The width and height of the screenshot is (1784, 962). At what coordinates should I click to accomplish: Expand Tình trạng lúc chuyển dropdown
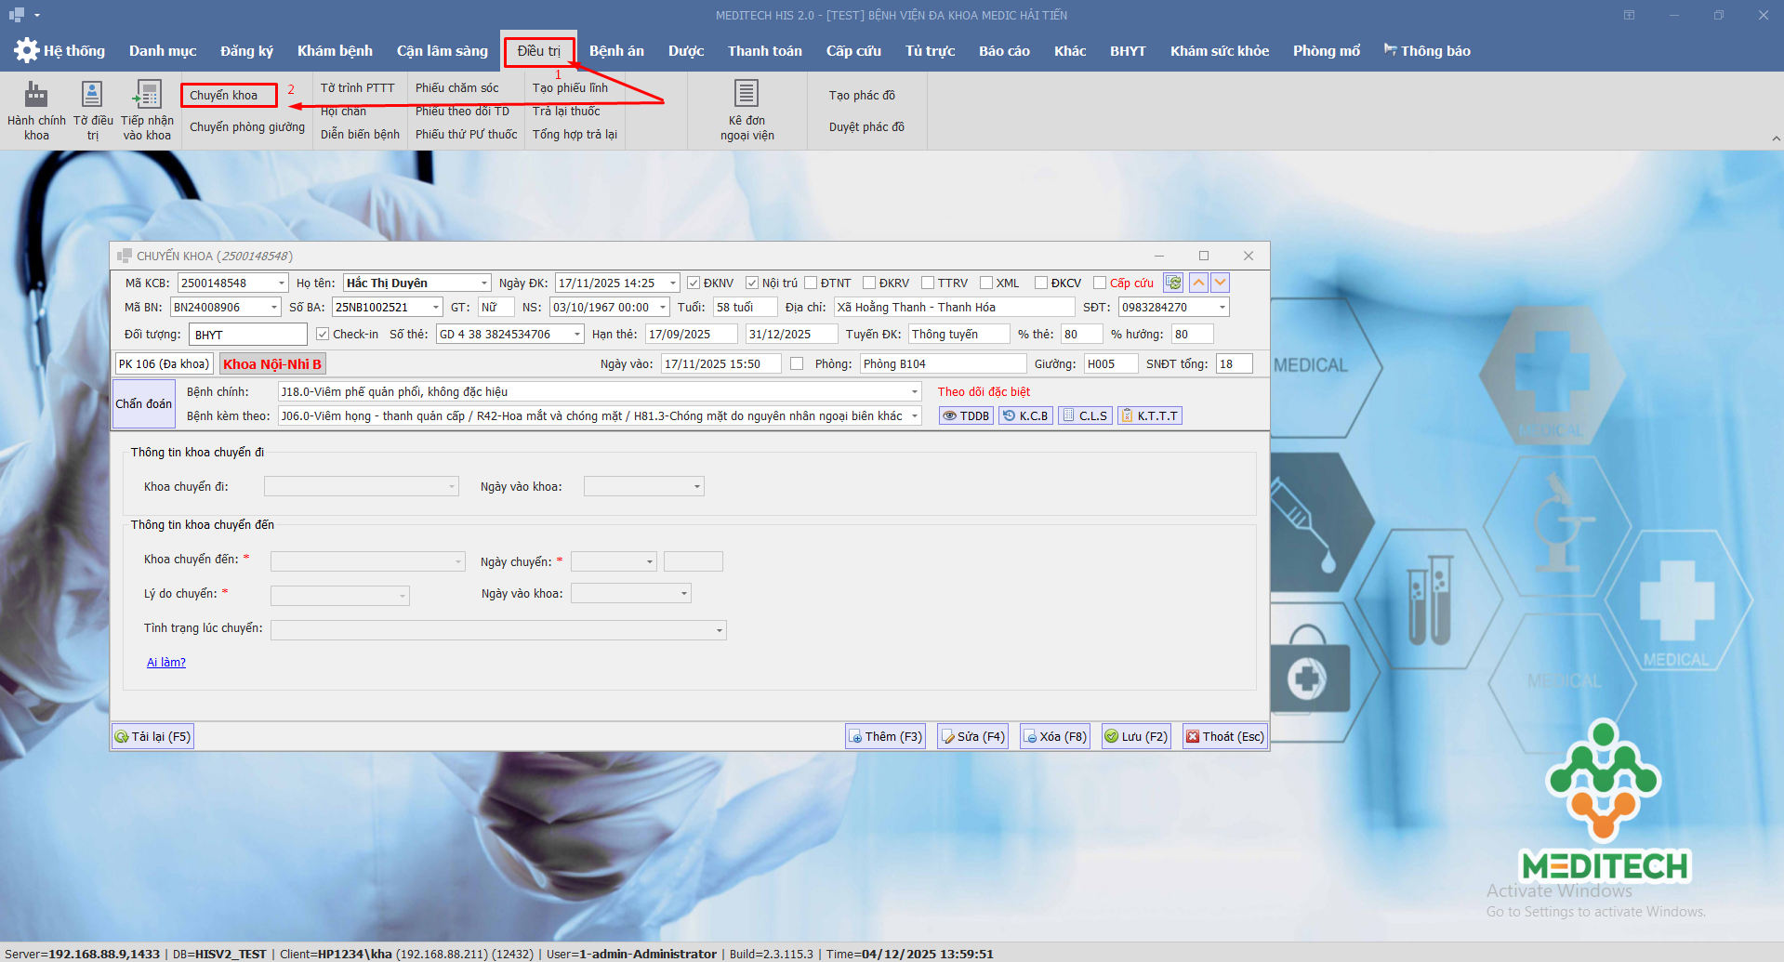coord(719,630)
